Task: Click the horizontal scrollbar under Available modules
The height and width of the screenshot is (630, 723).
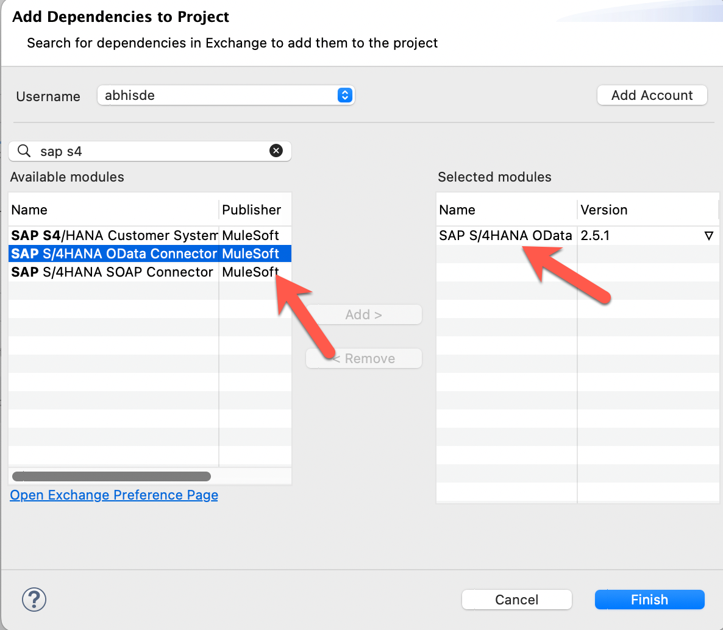Action: 112,476
